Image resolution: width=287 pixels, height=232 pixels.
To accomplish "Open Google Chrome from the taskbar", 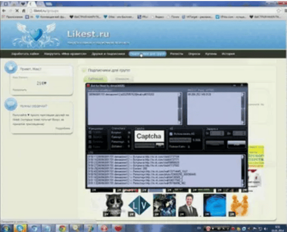I will tap(62, 228).
